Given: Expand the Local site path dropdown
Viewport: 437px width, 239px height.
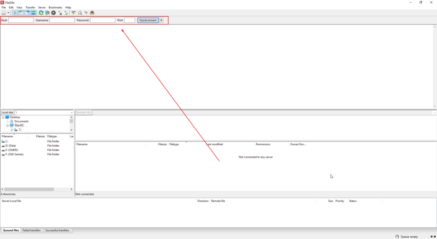Looking at the screenshot, I should click(71, 112).
